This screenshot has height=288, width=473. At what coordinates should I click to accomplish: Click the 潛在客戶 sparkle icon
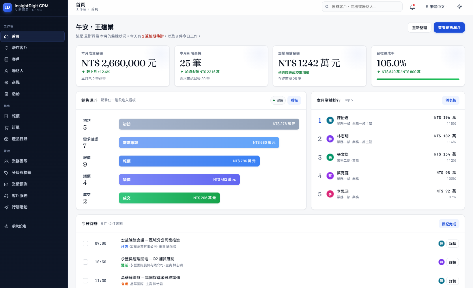(6, 48)
